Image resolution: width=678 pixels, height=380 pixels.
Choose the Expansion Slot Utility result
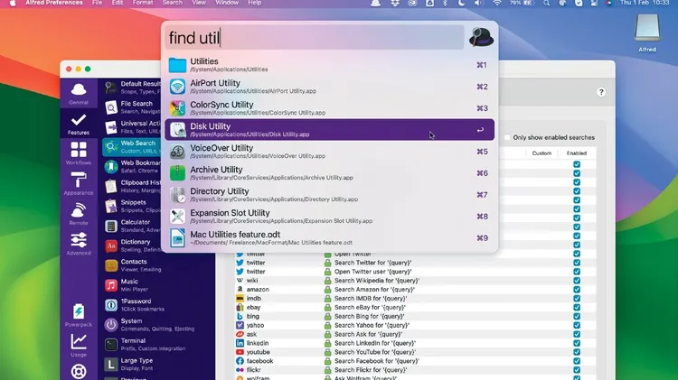[329, 216]
